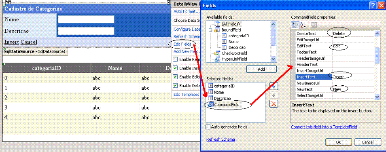Select the InsertImageUrl property
The width and height of the screenshot is (386, 152).
click(335, 71)
